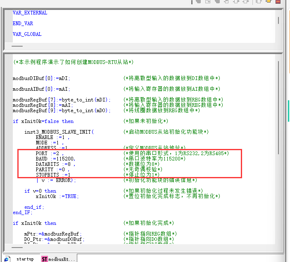Click the comment beside modbusAIBuf[0] line
The height and width of the screenshot is (262, 290).
coord(172,89)
